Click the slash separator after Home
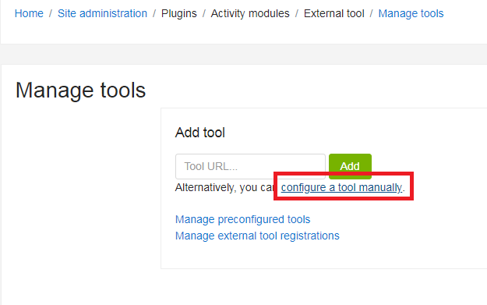487x305 pixels. pos(51,13)
